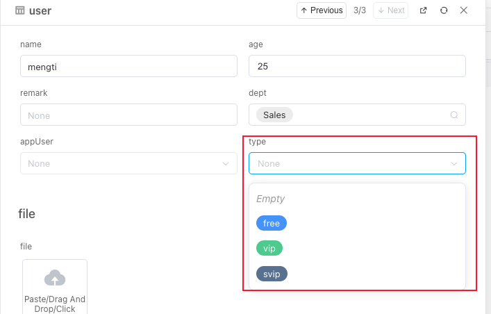Image resolution: width=491 pixels, height=314 pixels.
Task: Click the table icon beside the user title
Action: (20, 11)
